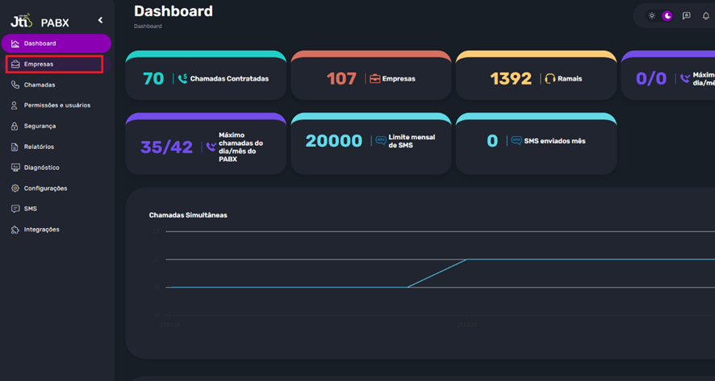The image size is (715, 381).
Task: Go to Chamadas in the sidebar
Action: pos(40,85)
